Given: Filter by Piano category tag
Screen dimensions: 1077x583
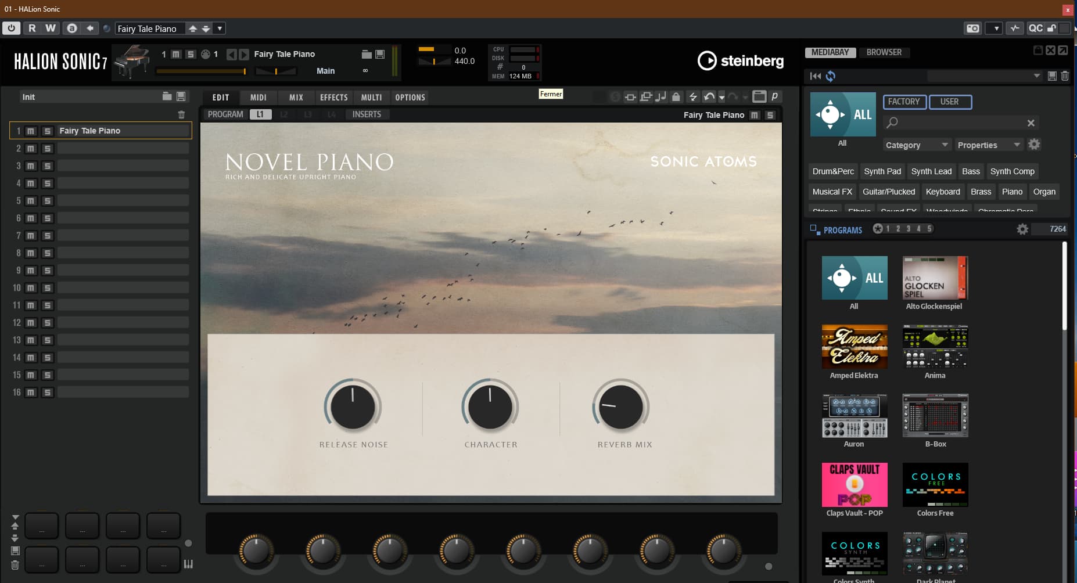Looking at the screenshot, I should coord(1012,192).
